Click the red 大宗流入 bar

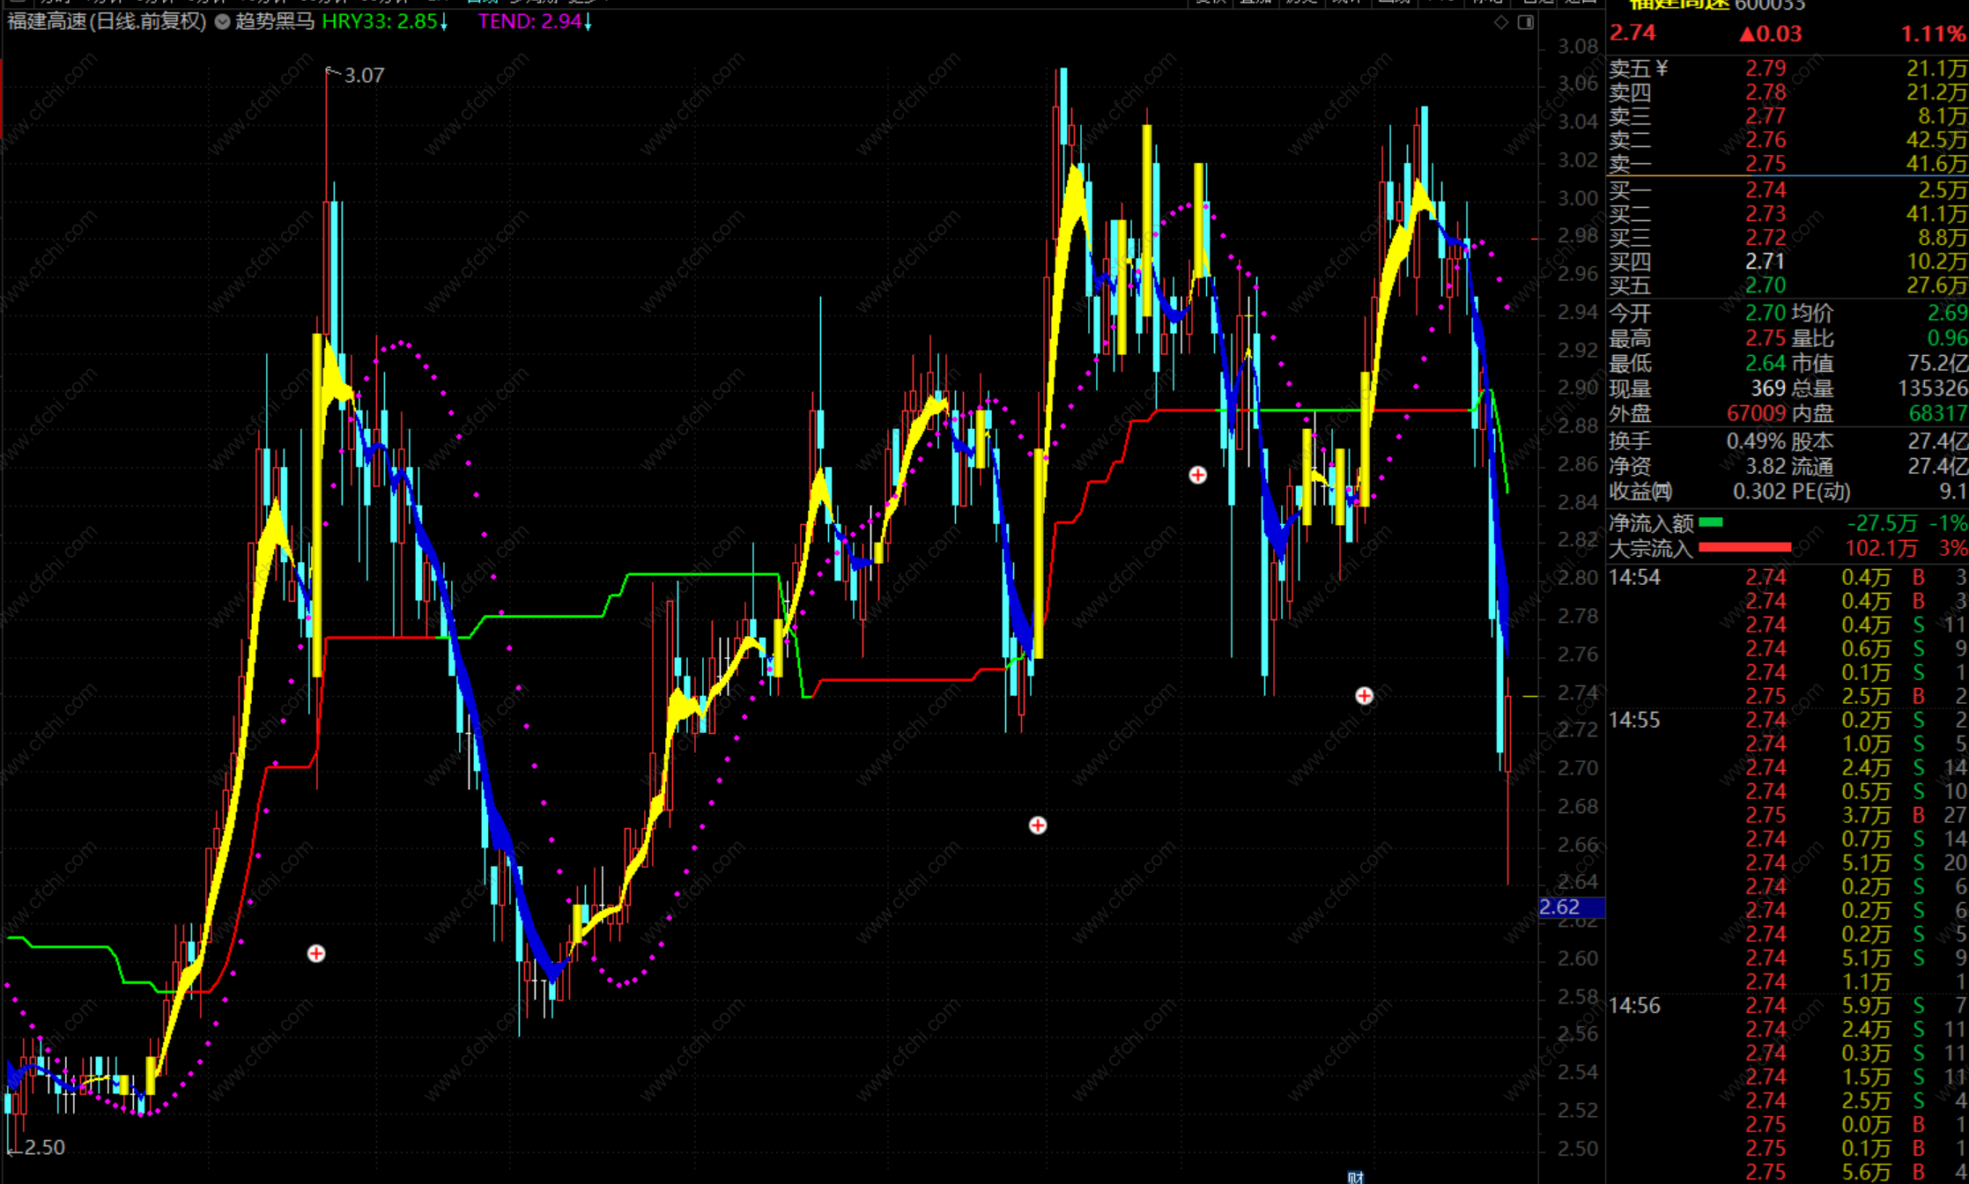pyautogui.click(x=1743, y=548)
